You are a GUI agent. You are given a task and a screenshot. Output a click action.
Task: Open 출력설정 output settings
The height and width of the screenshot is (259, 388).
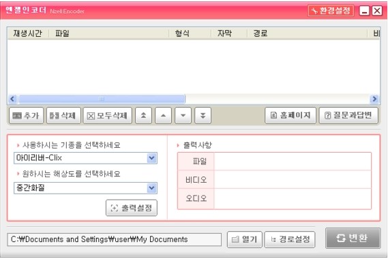coord(132,208)
